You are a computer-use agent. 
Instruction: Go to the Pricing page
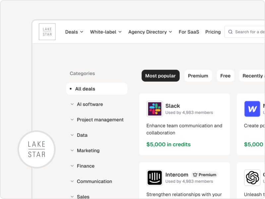(x=213, y=32)
